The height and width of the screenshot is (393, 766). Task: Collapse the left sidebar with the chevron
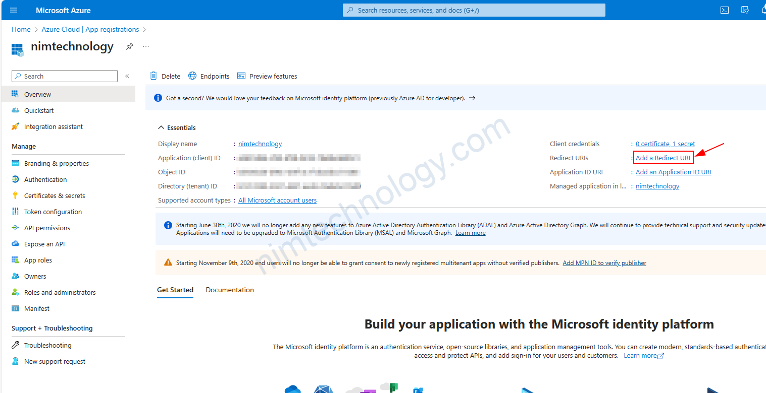click(127, 76)
